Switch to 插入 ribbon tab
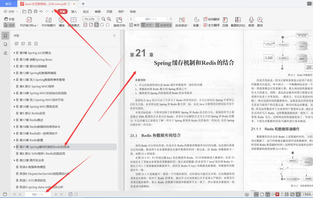This screenshot has height=198, width=313. point(74,12)
